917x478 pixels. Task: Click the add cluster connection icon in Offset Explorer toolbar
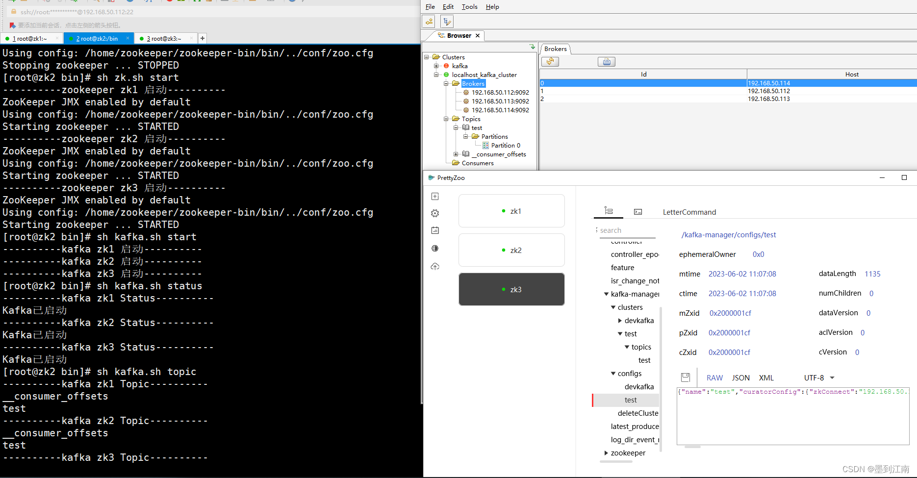click(x=429, y=22)
